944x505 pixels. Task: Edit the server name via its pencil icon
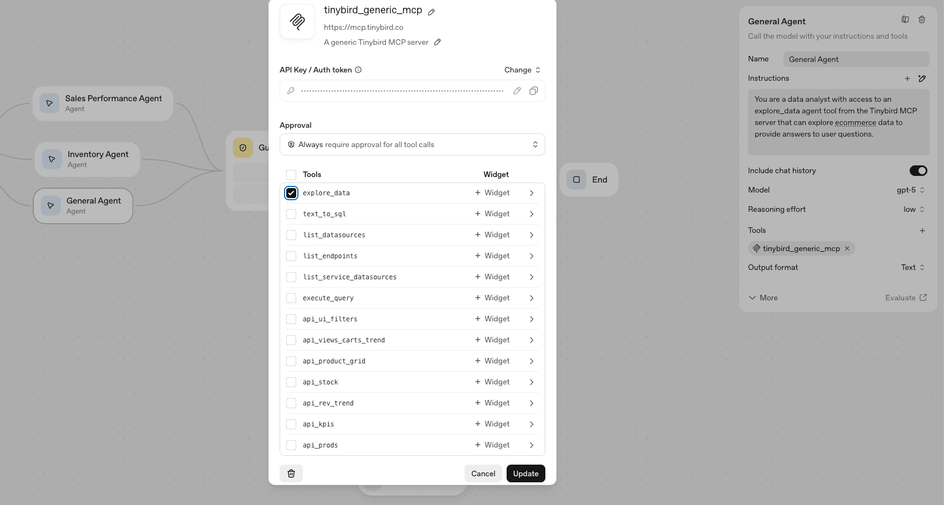(x=431, y=11)
